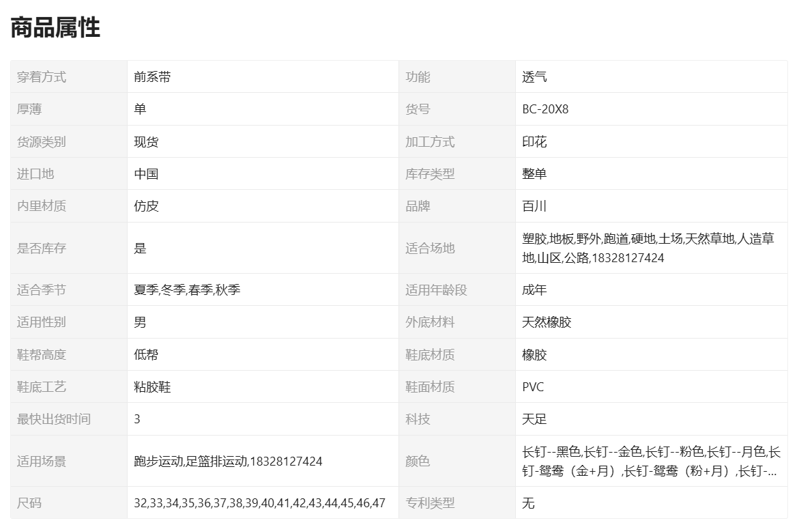Click the truncated 颜色 value text
Screen dimensions: 799x525
[651, 461]
